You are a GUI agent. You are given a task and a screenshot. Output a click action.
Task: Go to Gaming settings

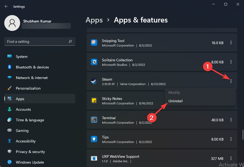point(40,131)
